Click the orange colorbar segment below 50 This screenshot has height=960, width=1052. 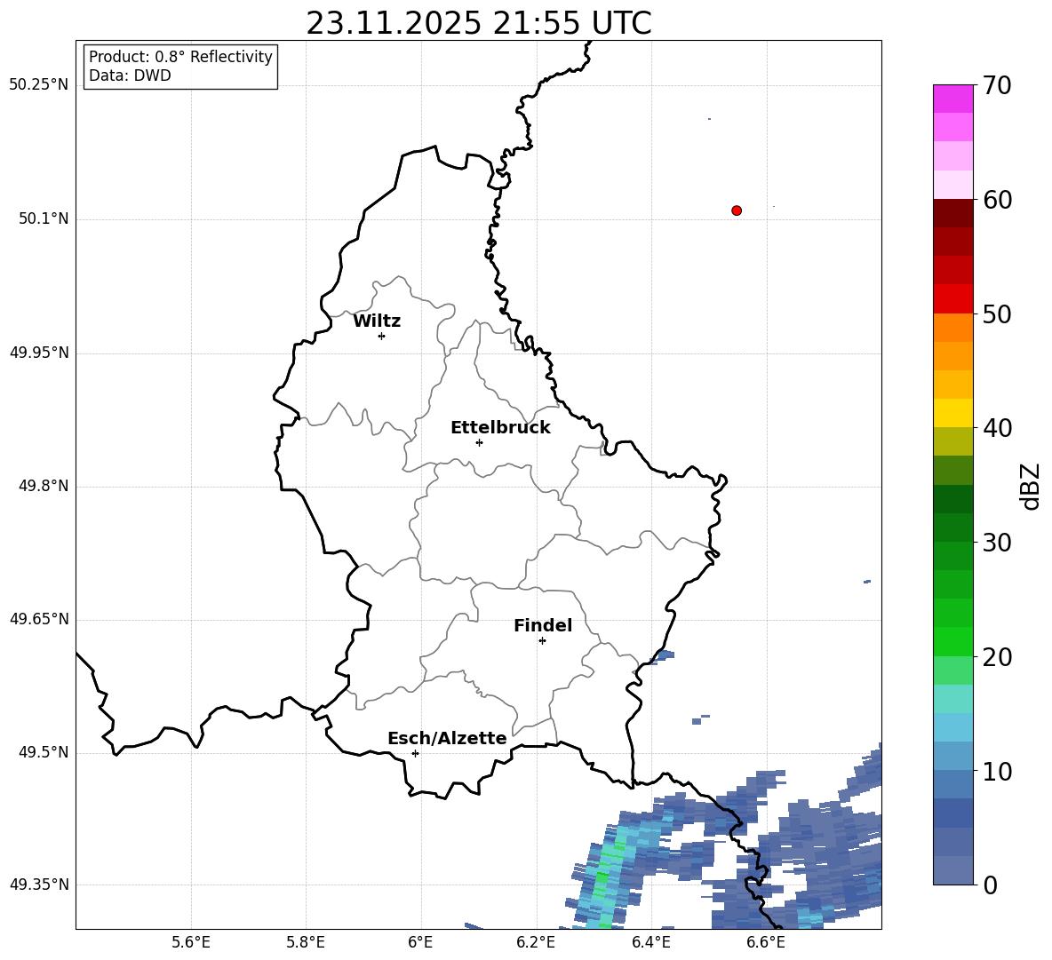click(x=952, y=327)
